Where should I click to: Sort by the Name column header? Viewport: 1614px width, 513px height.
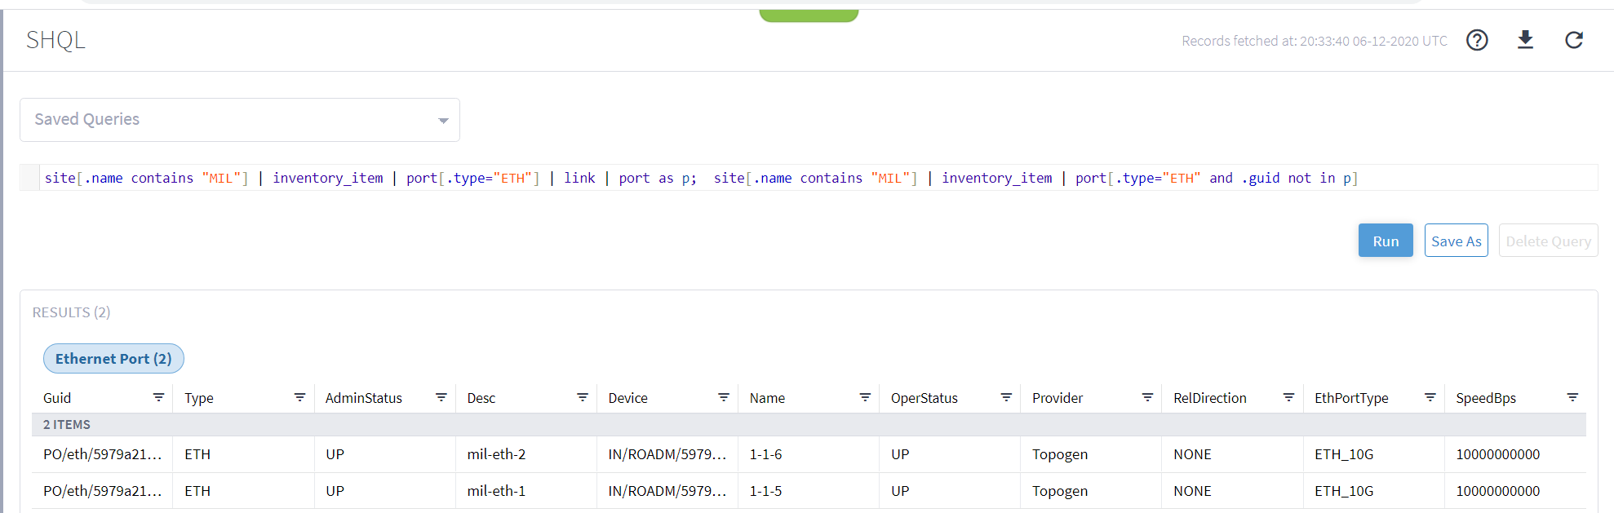(x=768, y=398)
